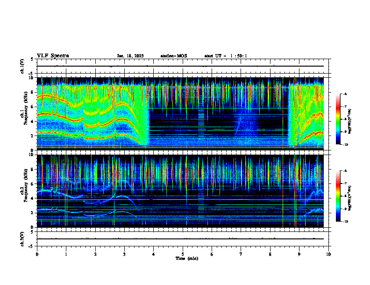Click the "-8" tick on ch.1 colorbar
This screenshot has width=370, height=285.
(345, 119)
